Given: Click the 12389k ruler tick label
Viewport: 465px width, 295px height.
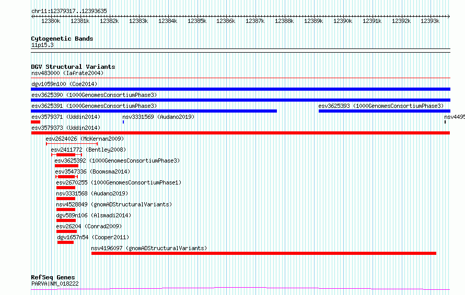Looking at the screenshot, I should (x=313, y=21).
